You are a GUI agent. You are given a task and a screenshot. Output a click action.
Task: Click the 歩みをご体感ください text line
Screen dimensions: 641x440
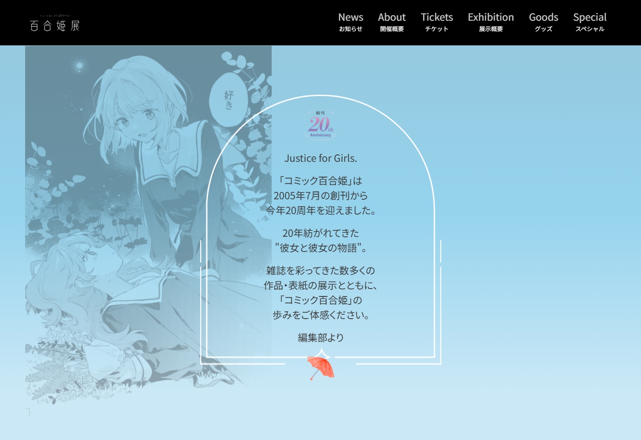(320, 315)
